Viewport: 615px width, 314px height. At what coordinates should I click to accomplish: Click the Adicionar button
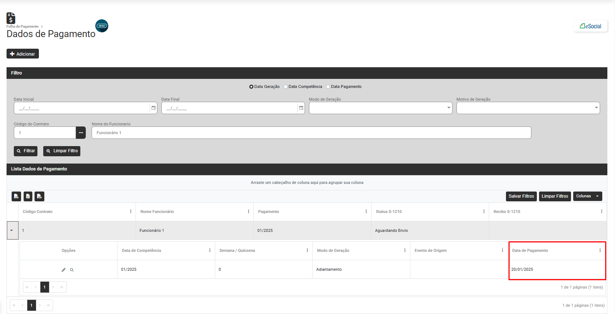coord(23,54)
